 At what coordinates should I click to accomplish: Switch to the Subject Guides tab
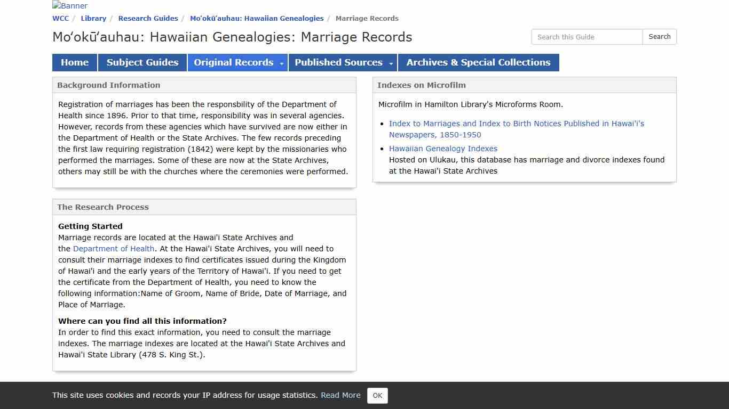tap(142, 62)
